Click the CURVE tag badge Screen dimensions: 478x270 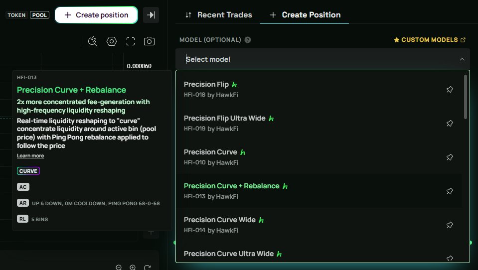(28, 171)
